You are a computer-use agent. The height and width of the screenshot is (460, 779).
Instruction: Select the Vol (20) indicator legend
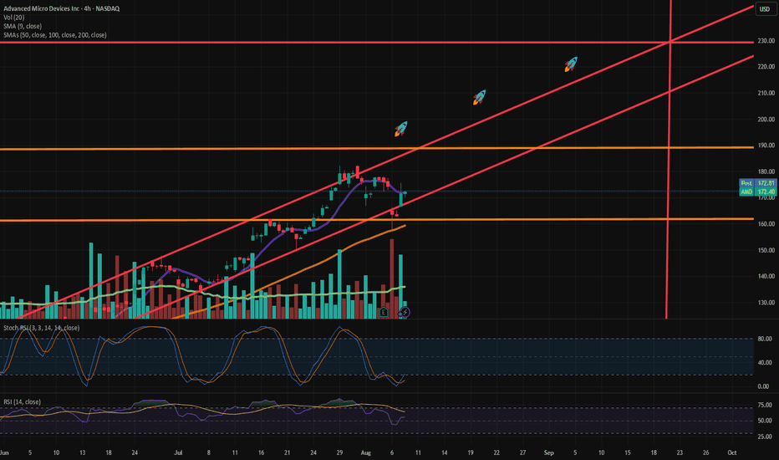(14, 18)
